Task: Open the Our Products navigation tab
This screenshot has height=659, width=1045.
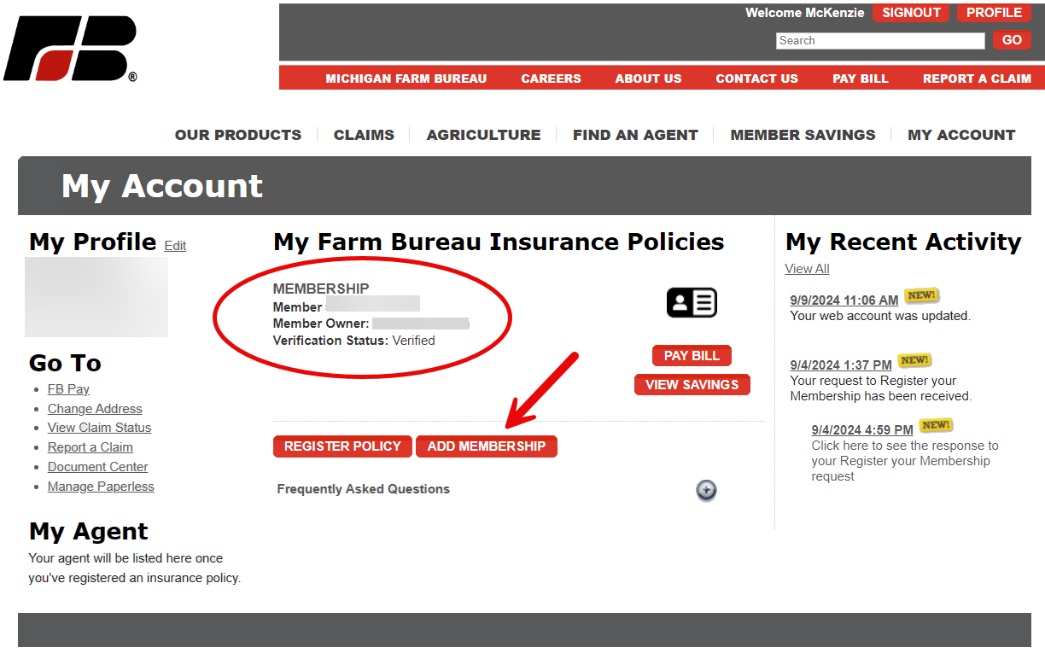Action: pyautogui.click(x=238, y=135)
